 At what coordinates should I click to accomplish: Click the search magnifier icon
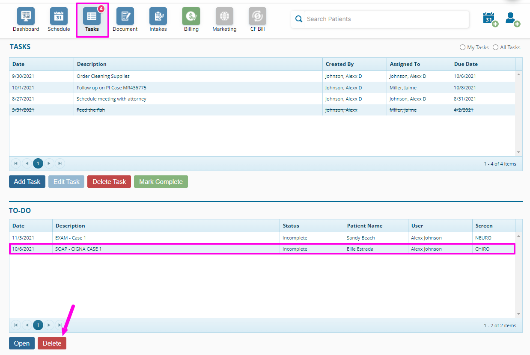299,19
